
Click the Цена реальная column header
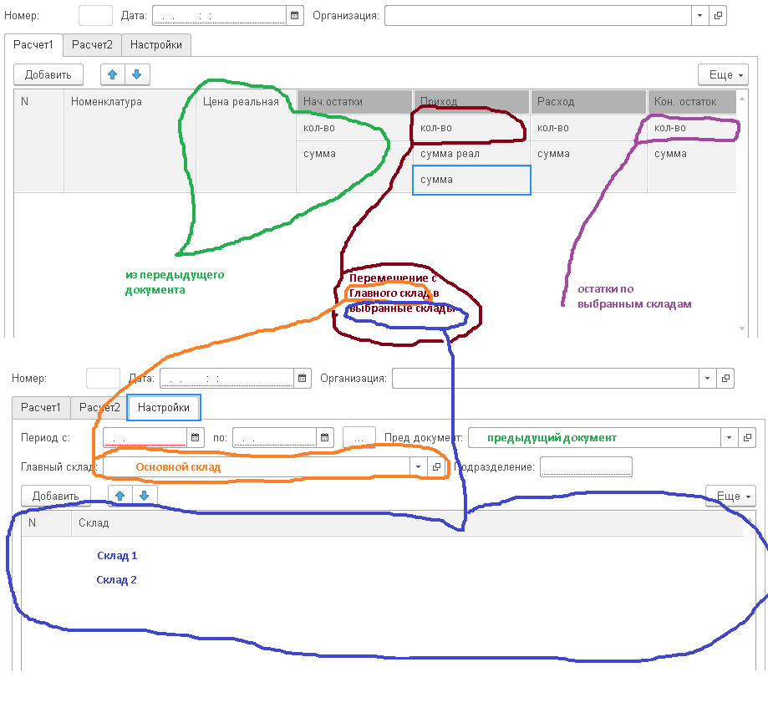coord(241,102)
